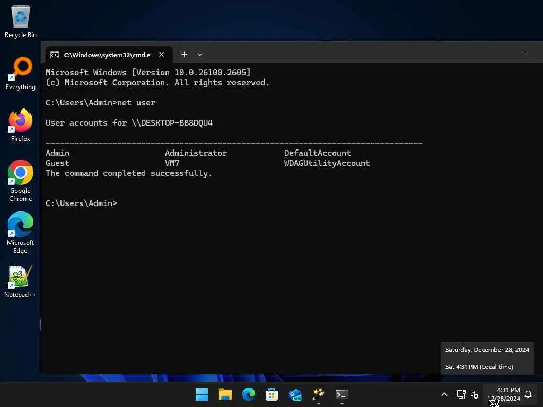Show hidden system tray icons
The image size is (543, 407).
point(444,394)
